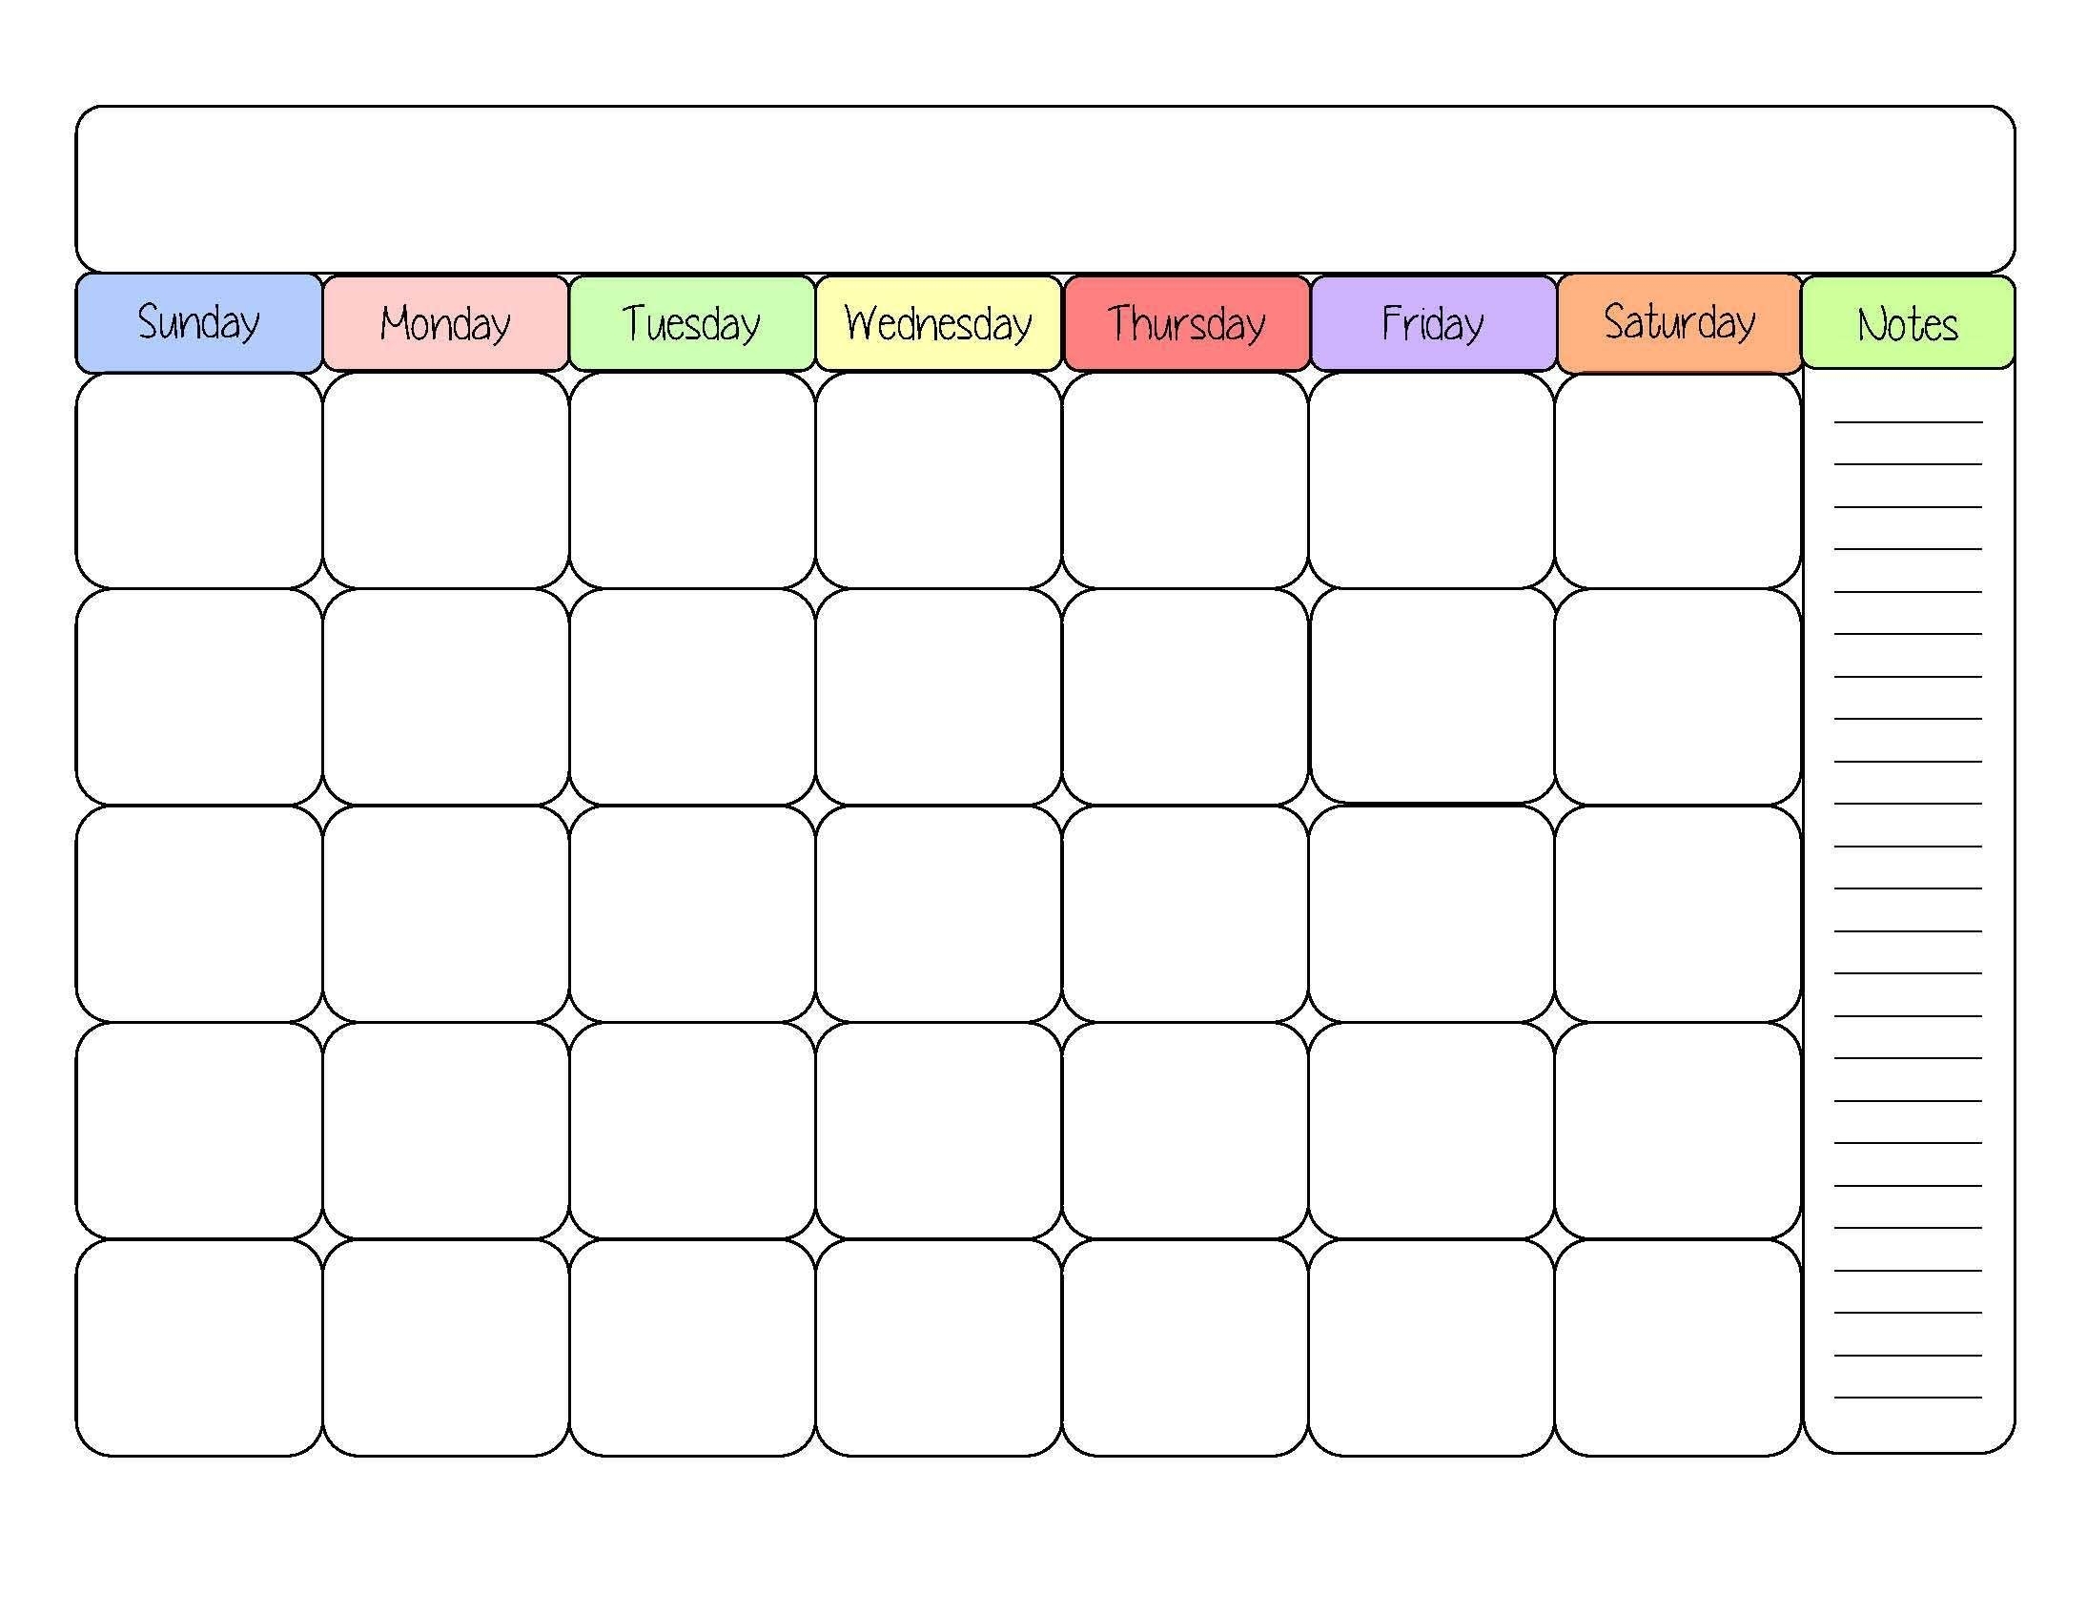This screenshot has height=1613, width=2087.
Task: Click the Monday column header
Action: coord(447,308)
